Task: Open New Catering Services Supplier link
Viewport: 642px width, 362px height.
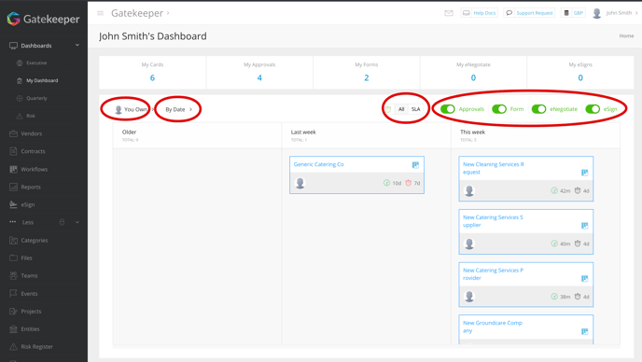Action: pos(493,221)
